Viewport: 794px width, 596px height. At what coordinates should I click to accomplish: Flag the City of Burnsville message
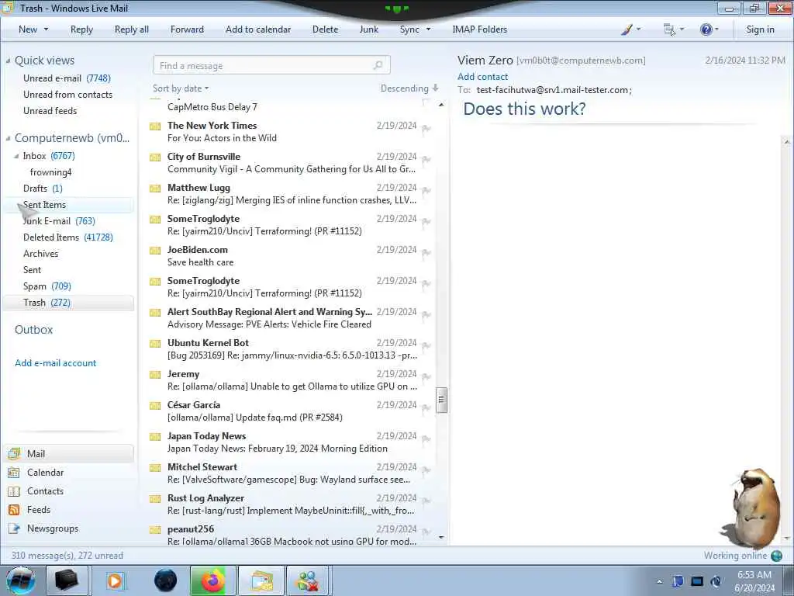426,160
